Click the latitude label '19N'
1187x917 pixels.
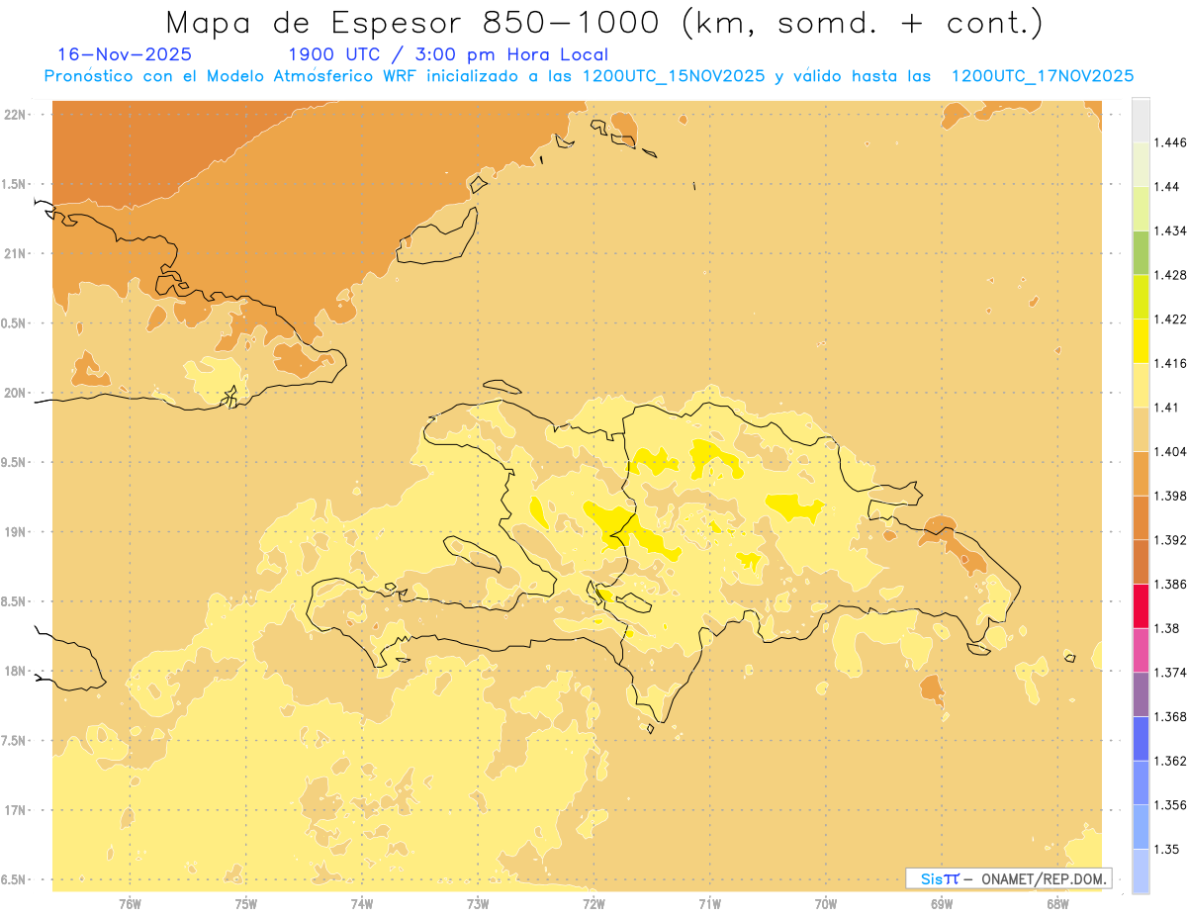click(17, 531)
